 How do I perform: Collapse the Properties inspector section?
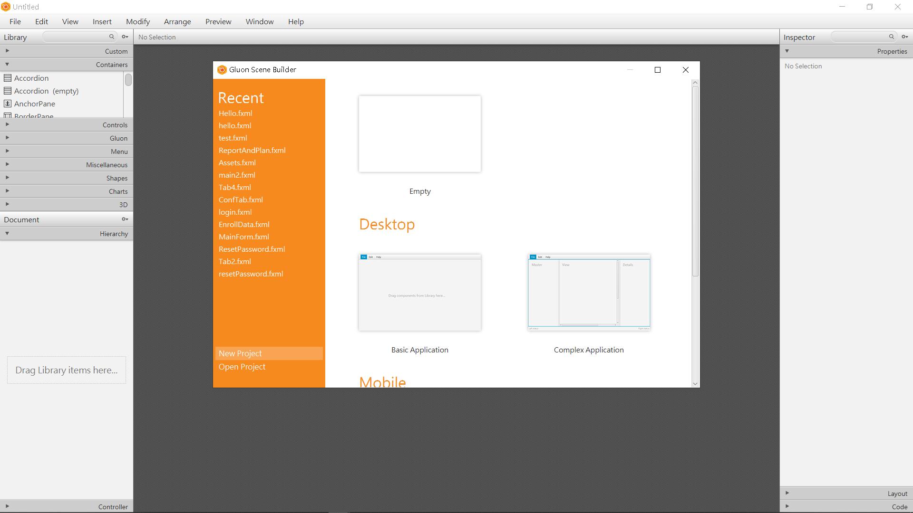point(787,51)
